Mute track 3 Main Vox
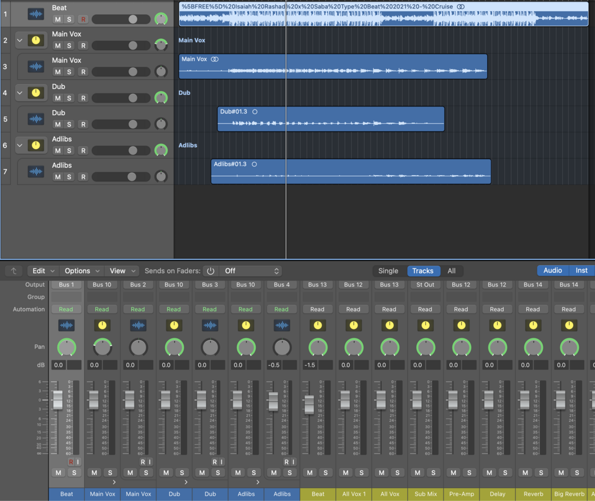 [57, 72]
